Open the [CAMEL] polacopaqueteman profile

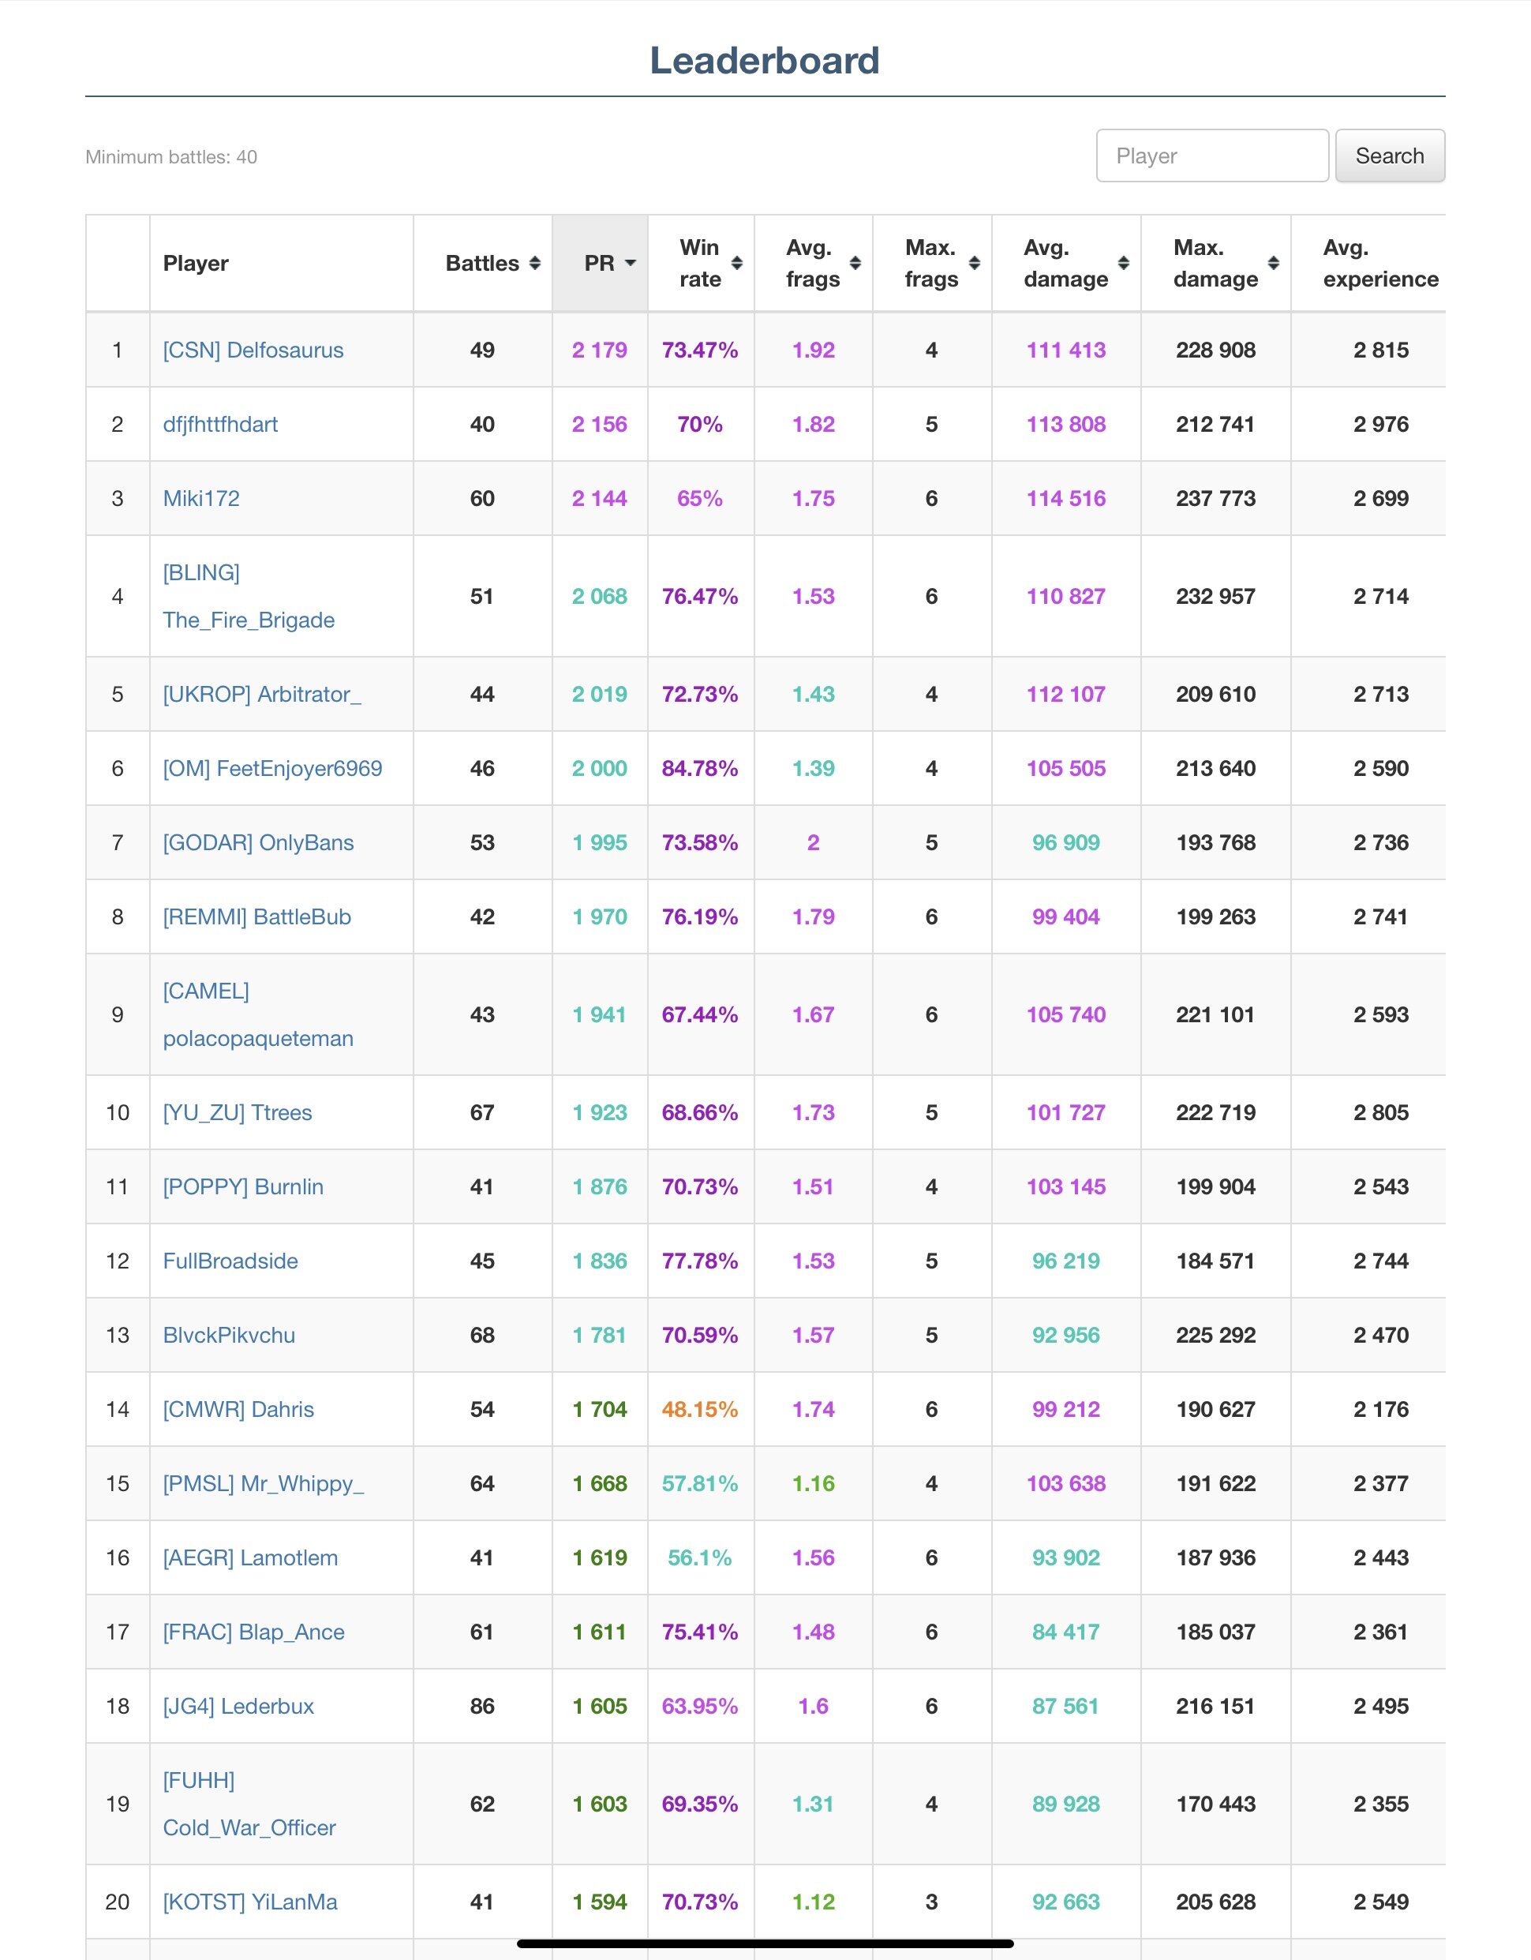[x=257, y=1038]
